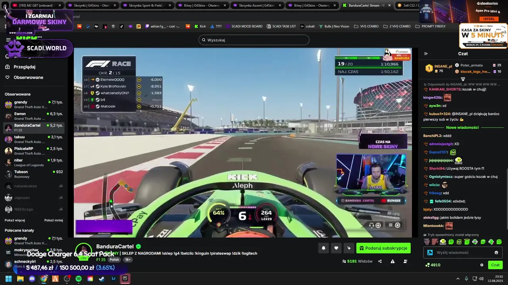Open Spotify from the taskbar
Screen dimensions: 508x285
coord(79,279)
